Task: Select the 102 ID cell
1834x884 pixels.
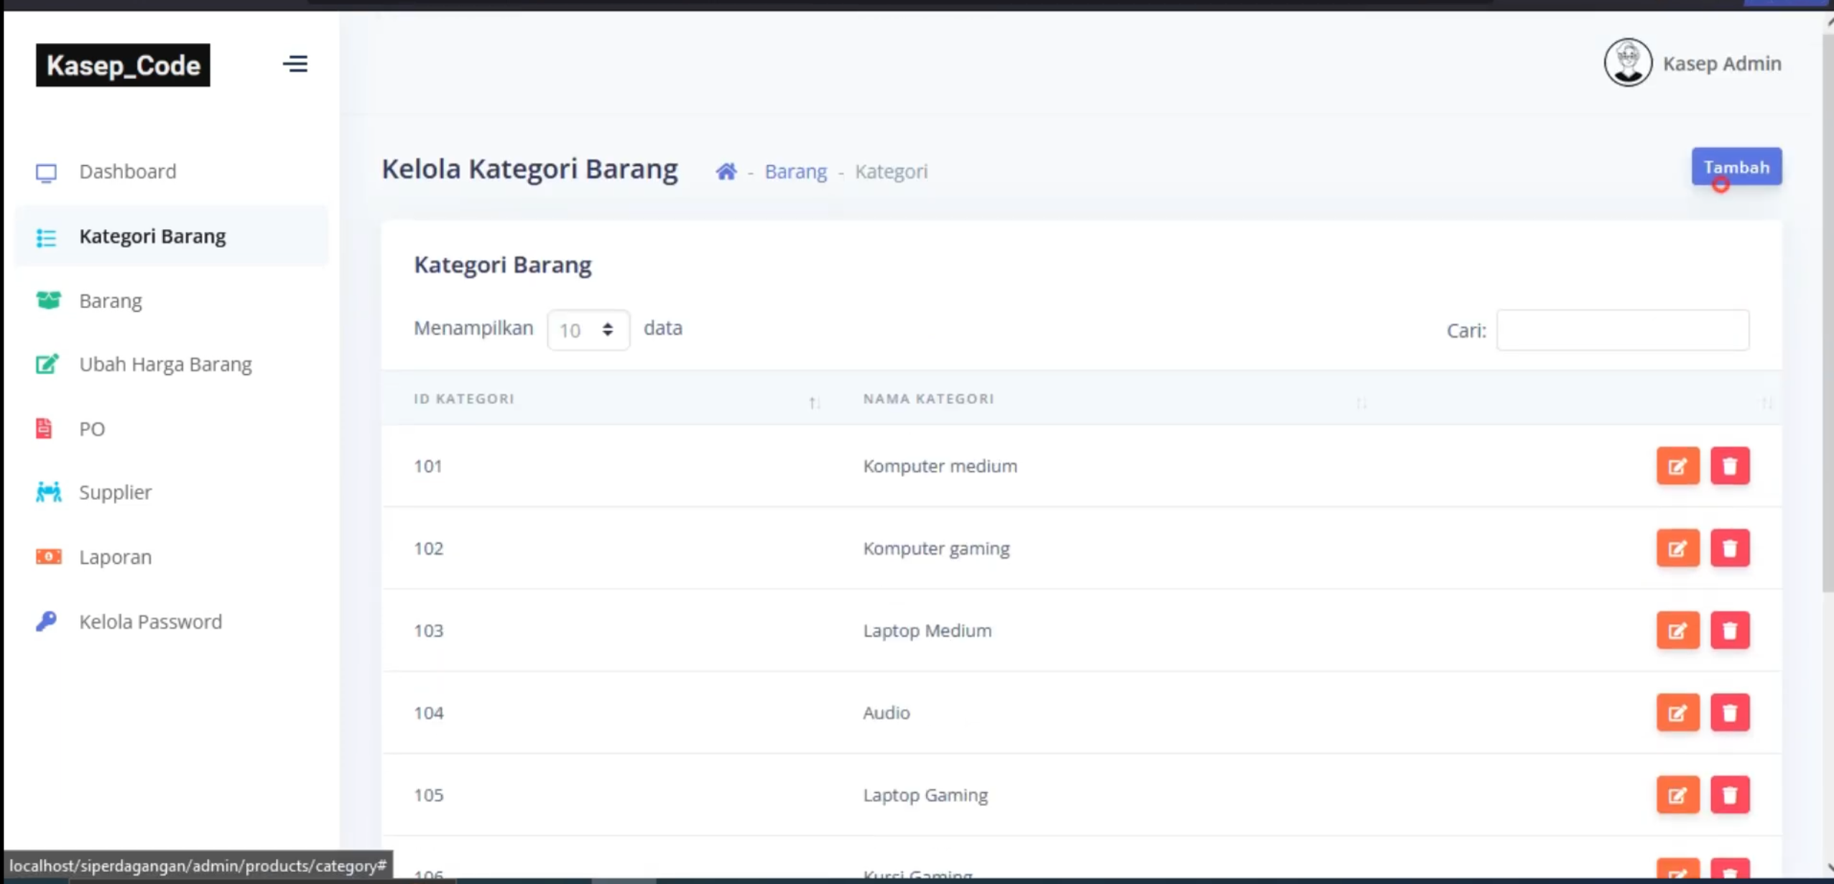Action: pyautogui.click(x=428, y=549)
